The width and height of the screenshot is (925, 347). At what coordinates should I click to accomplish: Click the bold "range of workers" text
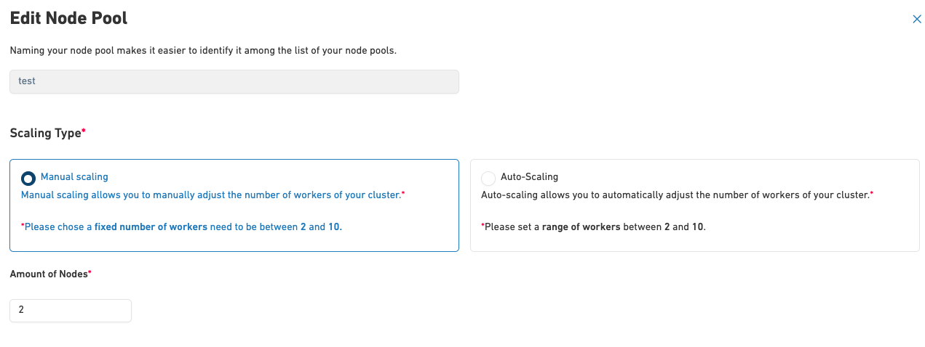pos(581,226)
